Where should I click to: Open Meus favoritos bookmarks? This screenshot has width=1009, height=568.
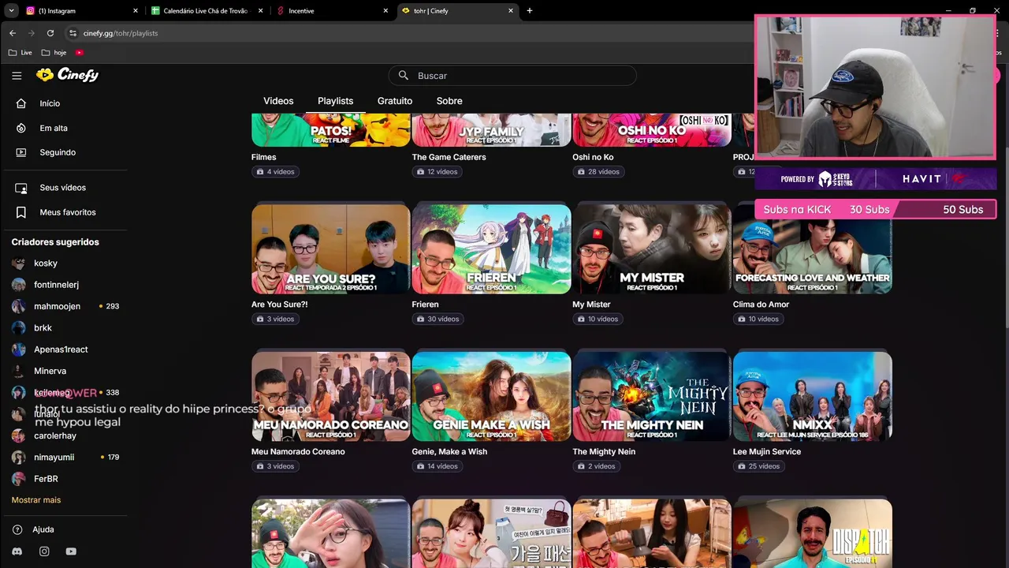68,212
